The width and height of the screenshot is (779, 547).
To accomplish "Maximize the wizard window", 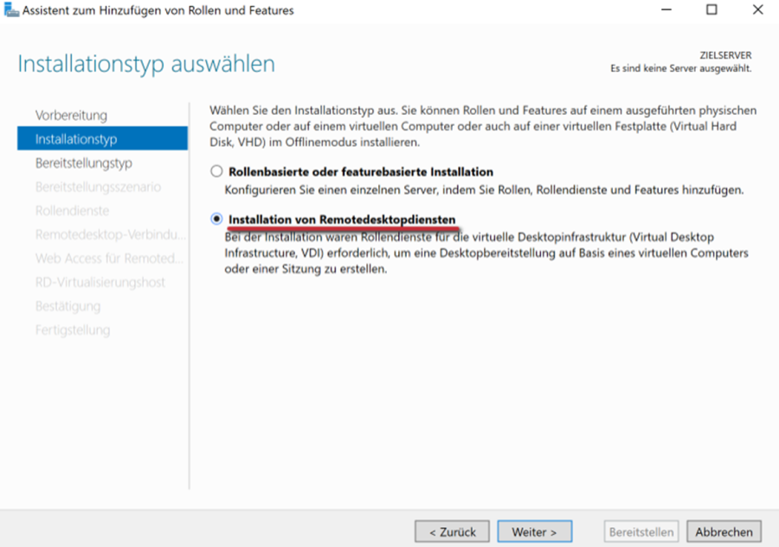I will [711, 10].
